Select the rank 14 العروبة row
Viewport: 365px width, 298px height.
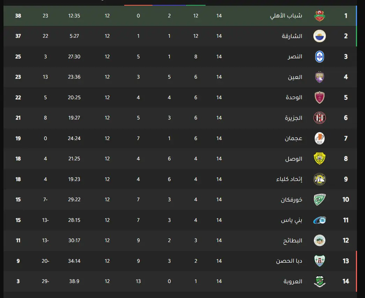click(180, 281)
